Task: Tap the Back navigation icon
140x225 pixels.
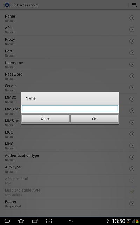Action: pyautogui.click(x=7, y=221)
